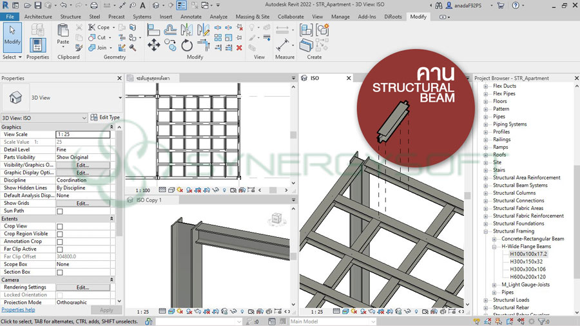The height and width of the screenshot is (326, 580).
Task: Click the red Delete icon
Action: (239, 48)
